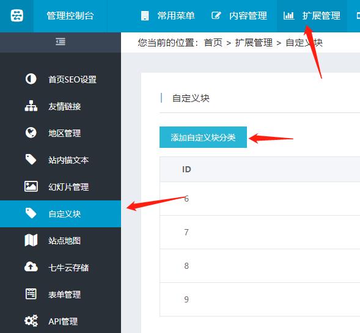Switch to 扩展管理 in top navigation

pyautogui.click(x=312, y=16)
